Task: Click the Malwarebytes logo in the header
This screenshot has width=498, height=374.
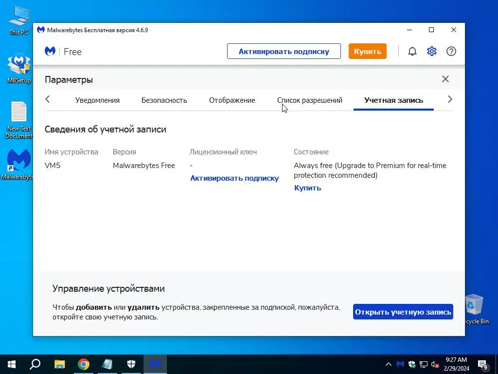Action: pyautogui.click(x=50, y=51)
